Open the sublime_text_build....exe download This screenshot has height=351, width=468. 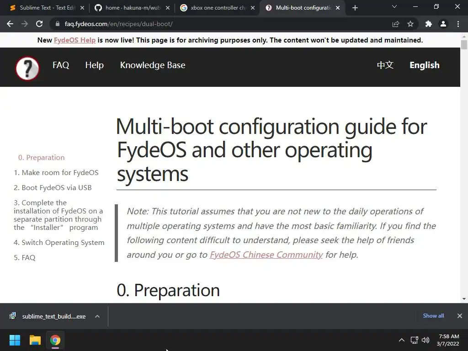pos(54,316)
